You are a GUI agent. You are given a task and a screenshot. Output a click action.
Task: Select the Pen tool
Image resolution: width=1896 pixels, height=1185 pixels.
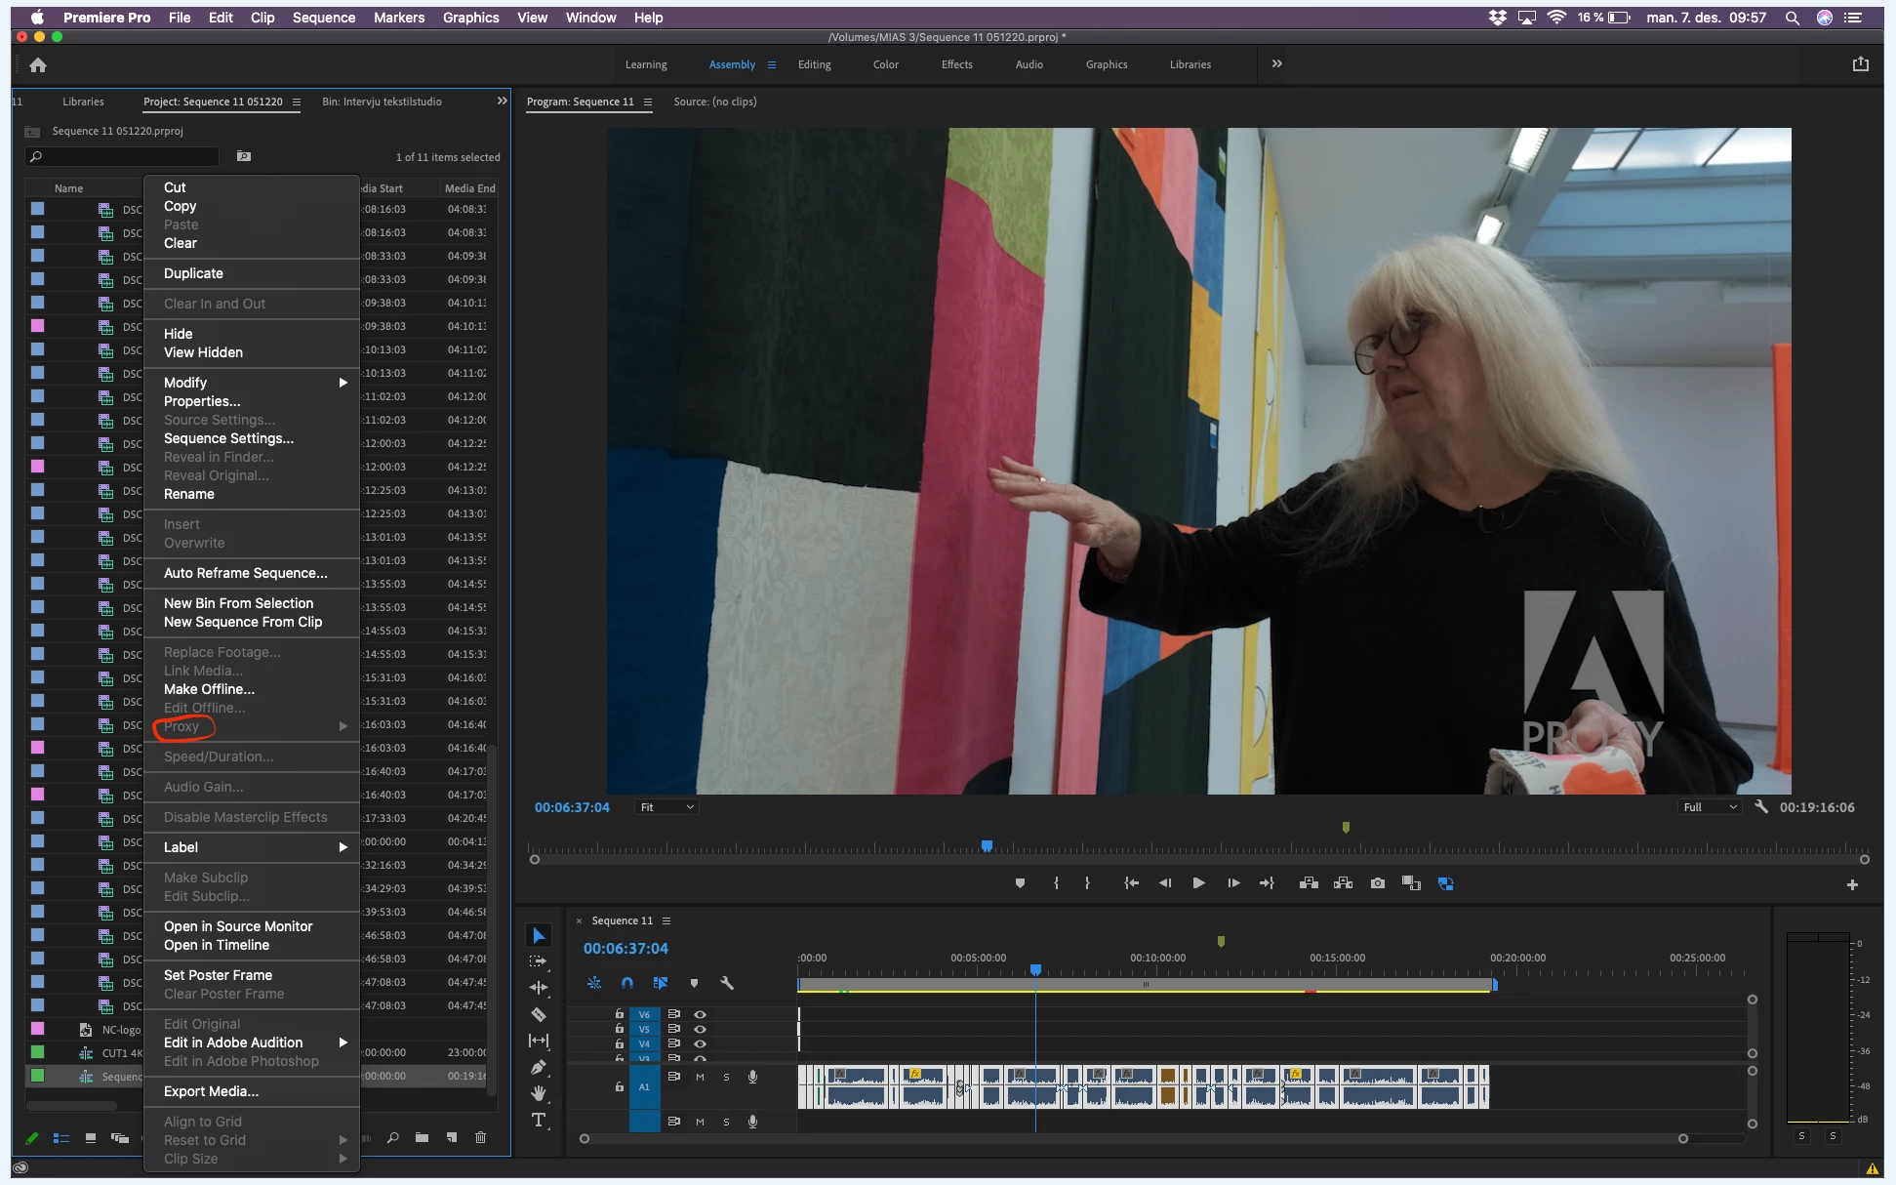point(538,1067)
